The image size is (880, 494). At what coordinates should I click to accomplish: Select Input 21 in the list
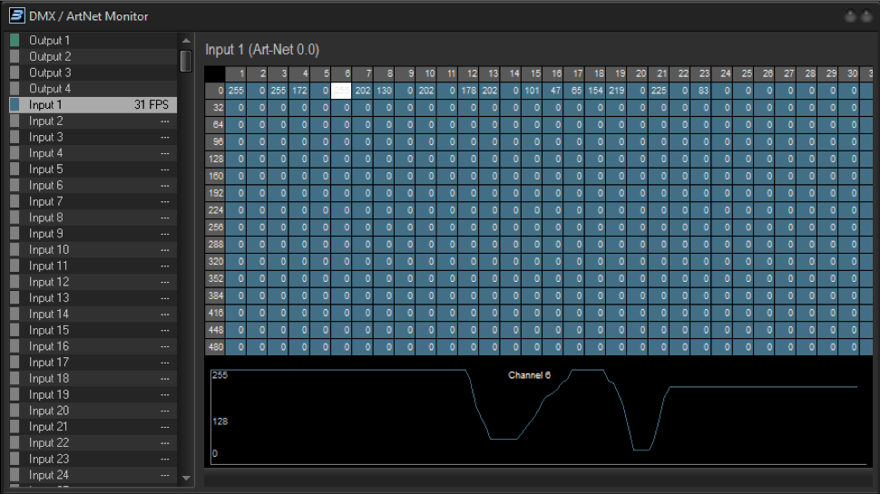93,427
